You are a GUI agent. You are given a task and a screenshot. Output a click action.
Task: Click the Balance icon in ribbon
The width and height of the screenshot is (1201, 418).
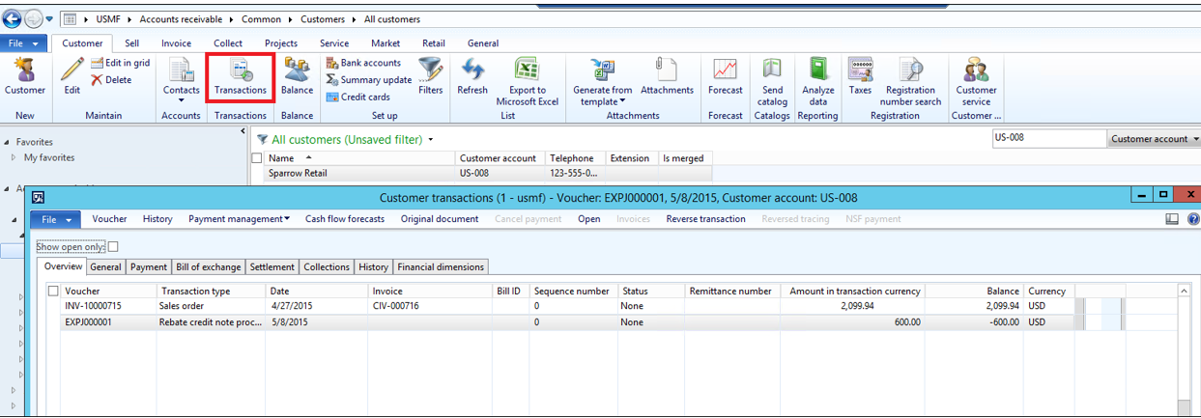pyautogui.click(x=297, y=76)
